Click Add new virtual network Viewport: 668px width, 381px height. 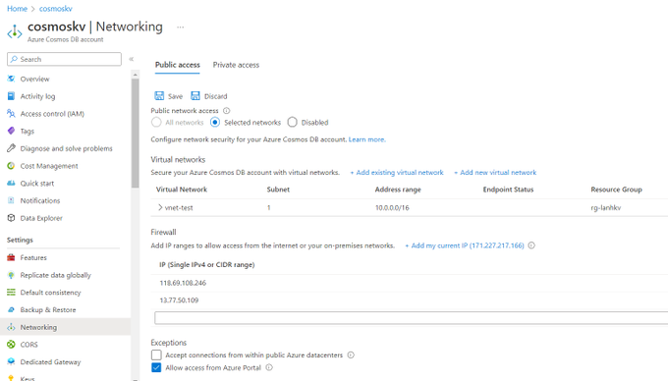click(x=495, y=173)
